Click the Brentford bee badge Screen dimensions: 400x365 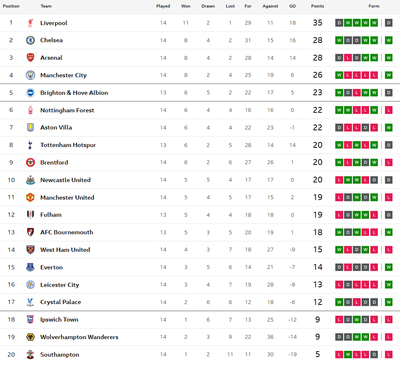point(30,162)
